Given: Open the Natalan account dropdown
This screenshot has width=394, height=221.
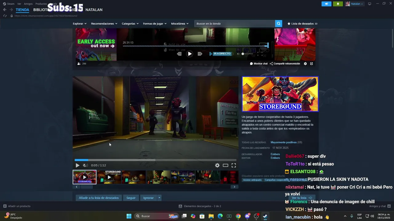Looking at the screenshot, I should click(354, 4).
